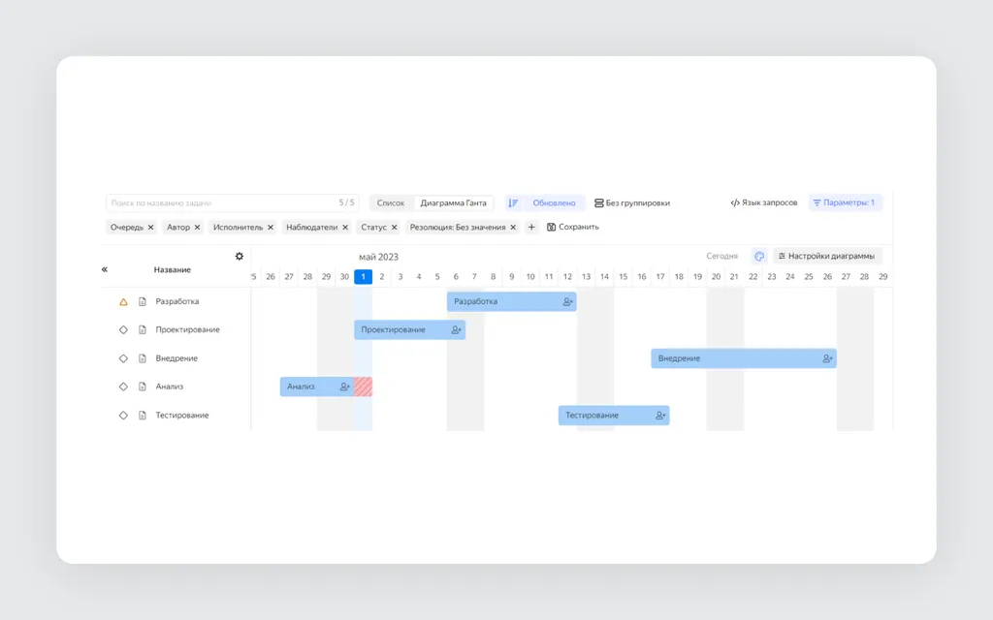This screenshot has width=993, height=620.
Task: Switch to the Список view tab
Action: (390, 203)
